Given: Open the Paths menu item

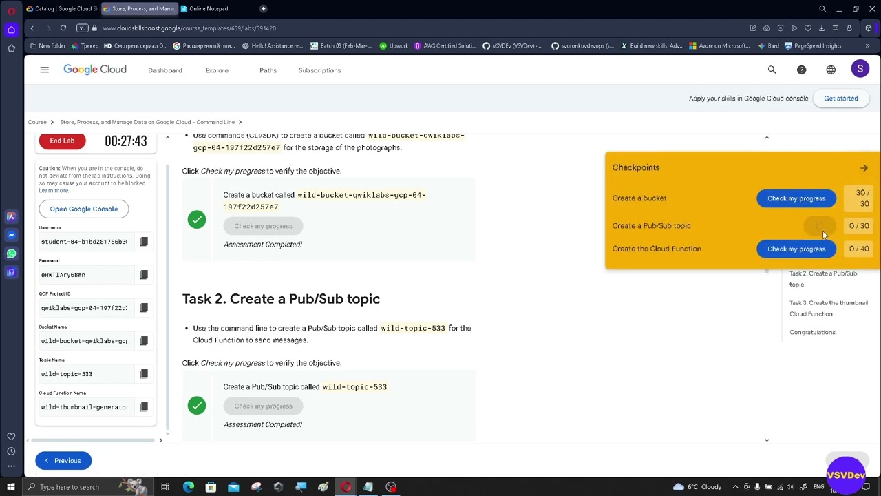Looking at the screenshot, I should click(268, 70).
